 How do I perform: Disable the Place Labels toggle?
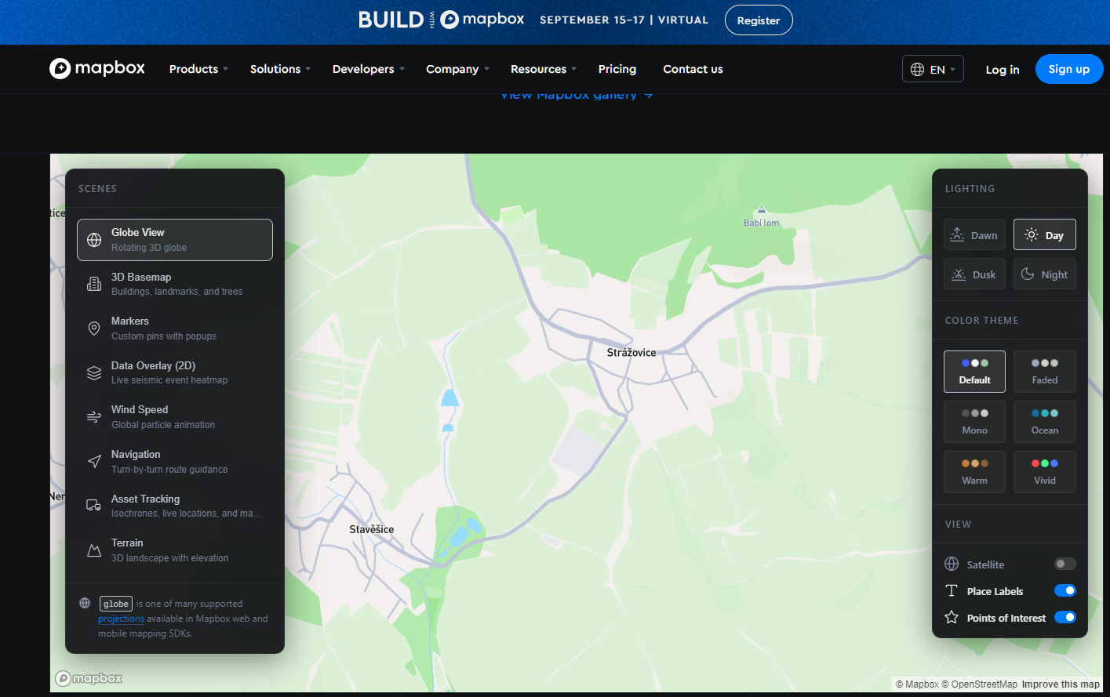pos(1065,590)
